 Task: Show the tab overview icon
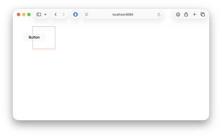(203, 14)
